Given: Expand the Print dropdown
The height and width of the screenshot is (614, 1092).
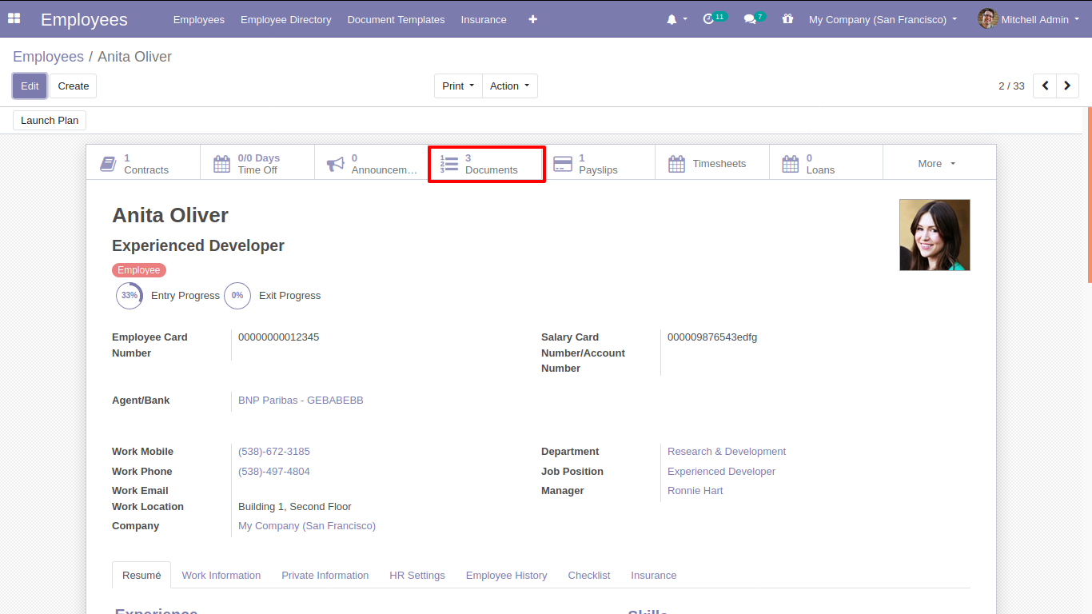Looking at the screenshot, I should [x=458, y=86].
